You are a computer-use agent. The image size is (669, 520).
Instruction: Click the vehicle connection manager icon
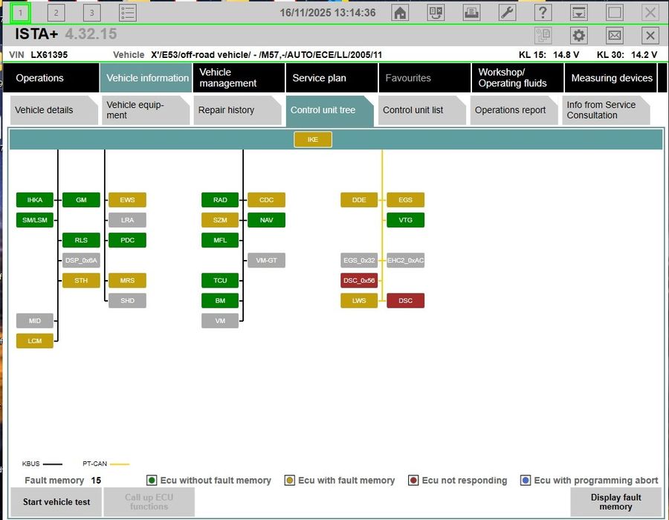(x=436, y=13)
